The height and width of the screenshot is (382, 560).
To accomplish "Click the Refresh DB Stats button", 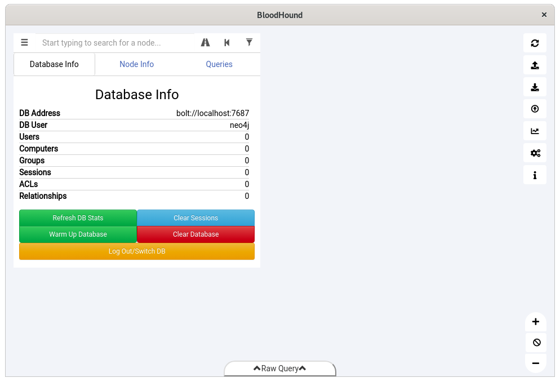I will pyautogui.click(x=78, y=218).
